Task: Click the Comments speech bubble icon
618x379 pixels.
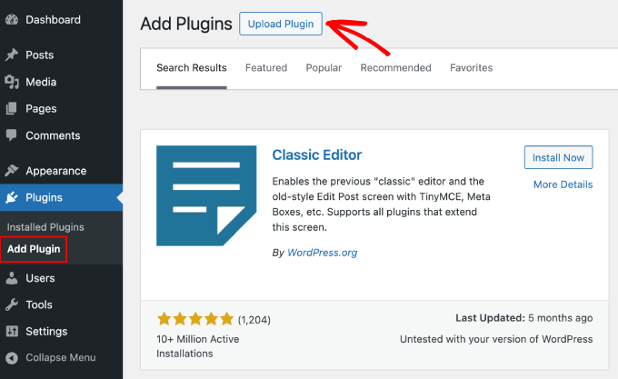Action: pos(12,135)
